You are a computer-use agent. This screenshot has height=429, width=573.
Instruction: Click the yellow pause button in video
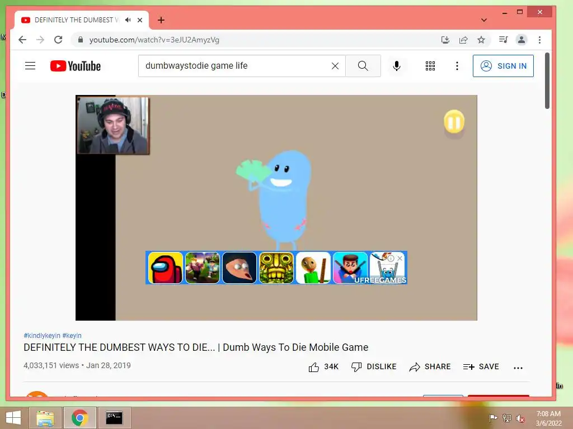pyautogui.click(x=454, y=122)
